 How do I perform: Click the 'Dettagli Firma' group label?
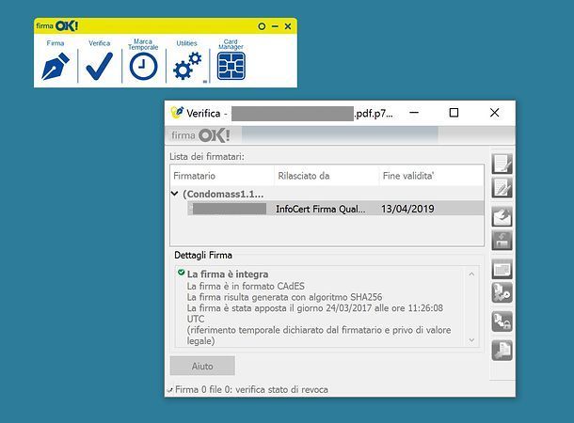203,255
